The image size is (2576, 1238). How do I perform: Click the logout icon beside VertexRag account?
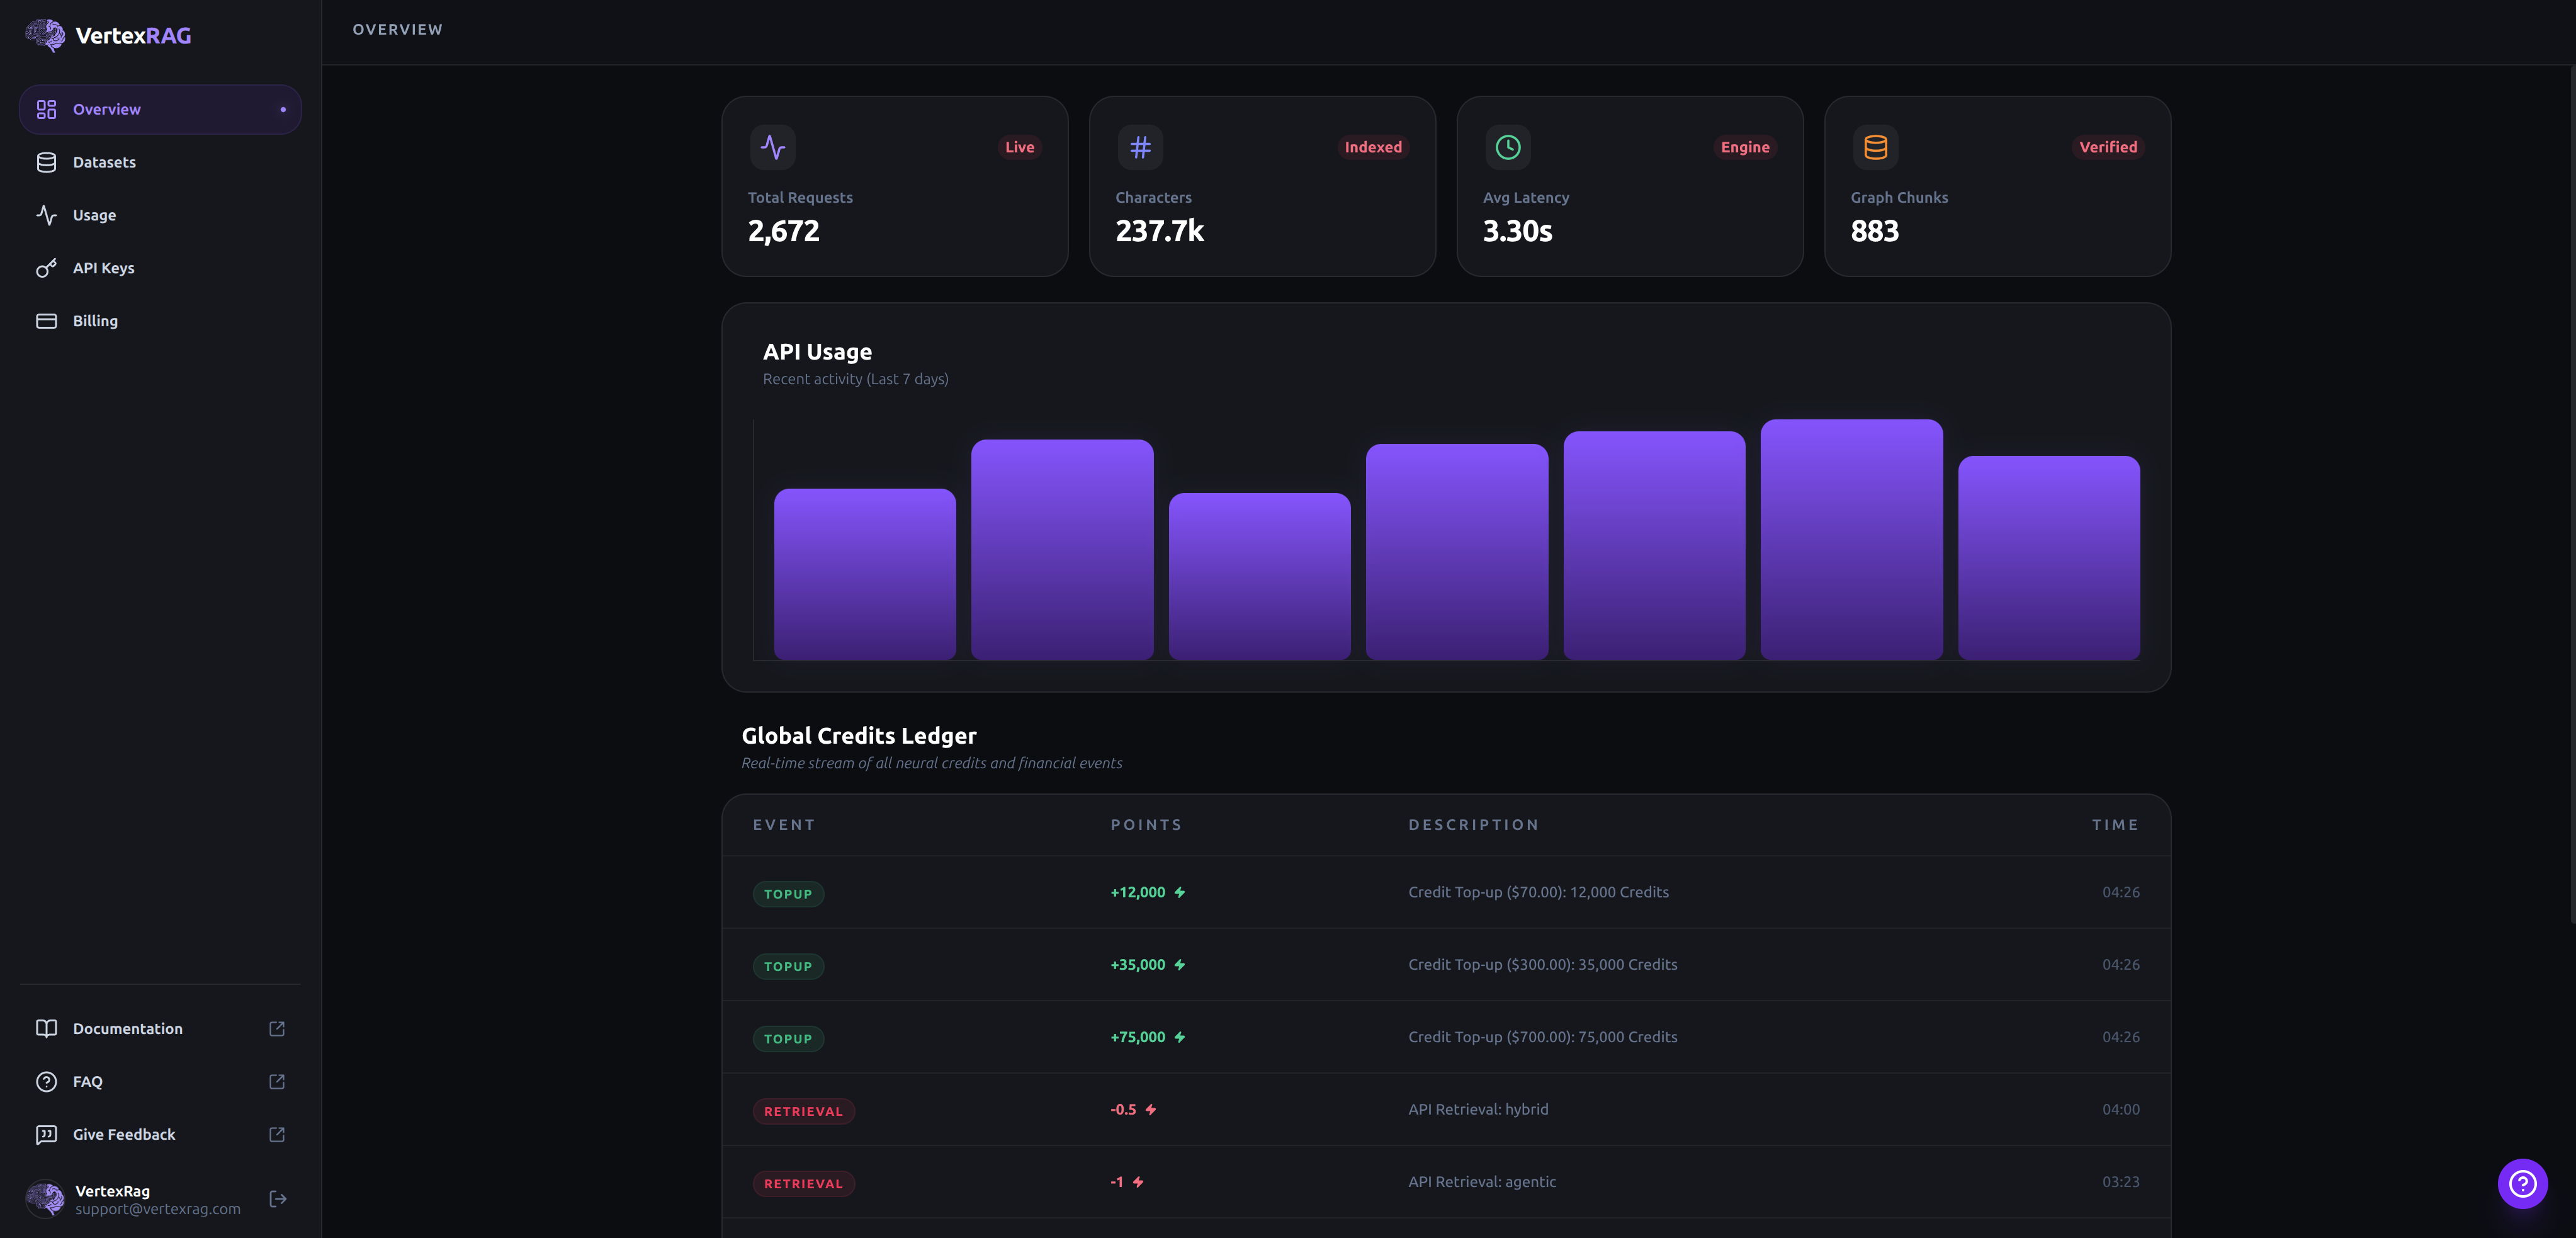click(x=276, y=1198)
